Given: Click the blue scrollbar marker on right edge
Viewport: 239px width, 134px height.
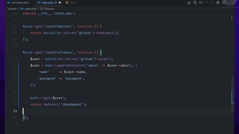Looking at the screenshot, I should click(x=232, y=97).
